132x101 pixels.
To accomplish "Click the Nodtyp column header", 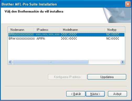I will (x=115, y=30).
